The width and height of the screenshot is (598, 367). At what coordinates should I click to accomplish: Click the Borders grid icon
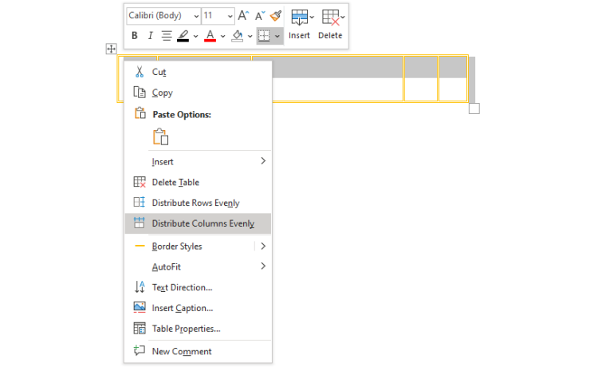[264, 36]
